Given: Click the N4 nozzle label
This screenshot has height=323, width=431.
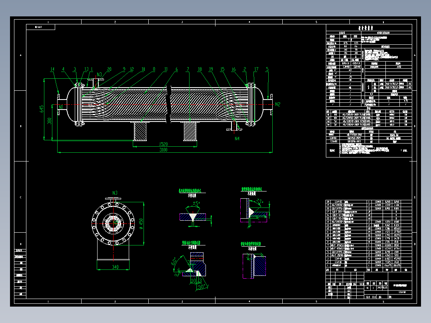Looking at the screenshot, I should tap(237, 139).
